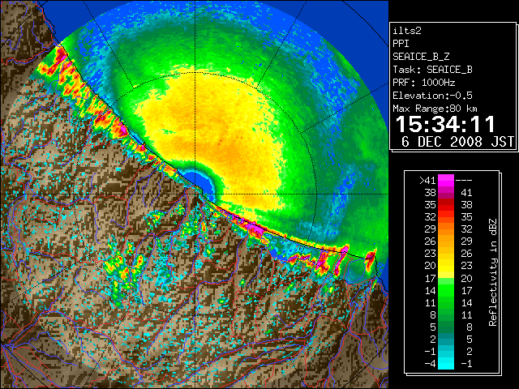The image size is (519, 389).
Task: Click the ">41" legend label
Action: [x=427, y=181]
